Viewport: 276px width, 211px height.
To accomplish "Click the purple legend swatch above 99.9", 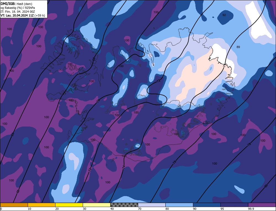I will click(x=262, y=205).
